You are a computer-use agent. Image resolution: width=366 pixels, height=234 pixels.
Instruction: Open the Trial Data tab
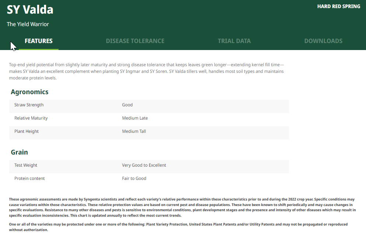point(234,41)
